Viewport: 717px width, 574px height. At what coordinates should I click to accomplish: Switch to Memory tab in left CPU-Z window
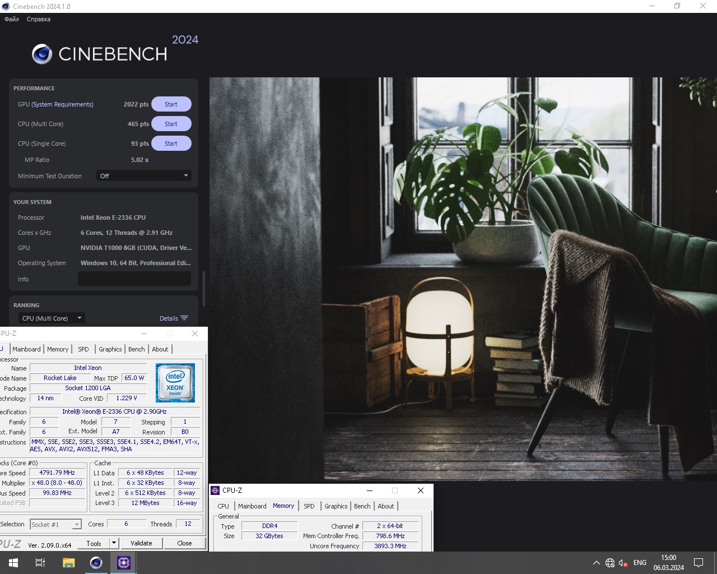(x=58, y=349)
